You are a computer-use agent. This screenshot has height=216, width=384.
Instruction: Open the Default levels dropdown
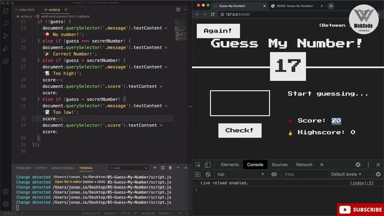click(x=346, y=175)
